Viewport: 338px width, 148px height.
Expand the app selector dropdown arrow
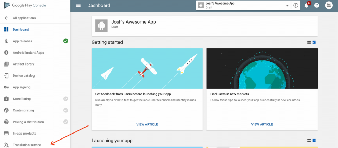coord(287,6)
